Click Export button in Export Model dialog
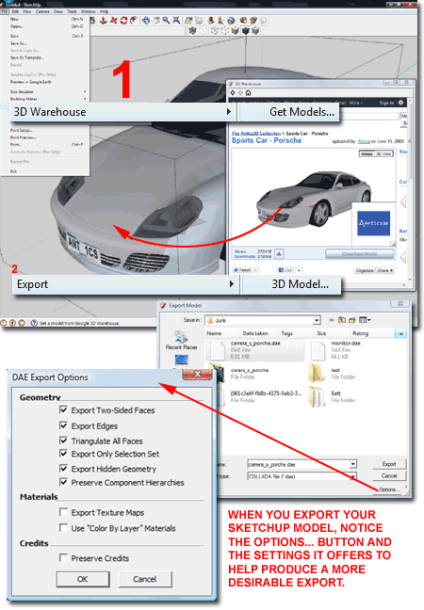424x610 pixels. pos(389,464)
